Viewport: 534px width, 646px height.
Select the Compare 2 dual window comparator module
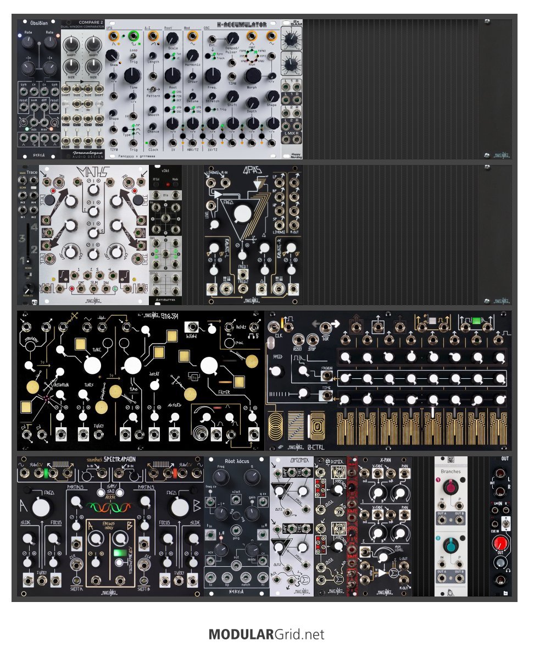[x=83, y=89]
